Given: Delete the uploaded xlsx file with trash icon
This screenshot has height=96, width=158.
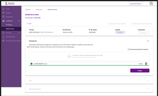Looking at the screenshot, I should pyautogui.click(x=146, y=64).
